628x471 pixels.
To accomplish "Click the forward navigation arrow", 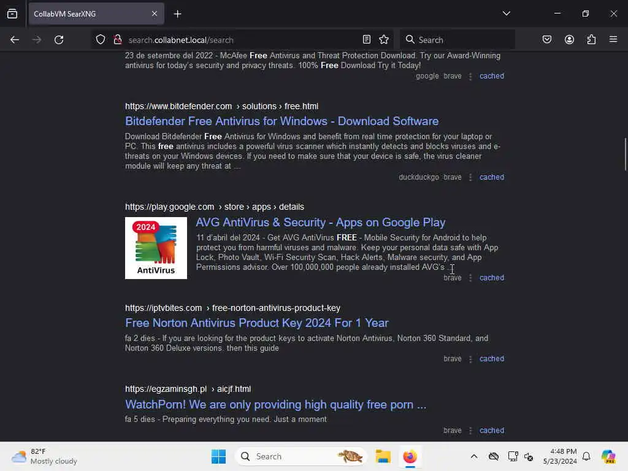I will pos(37,40).
